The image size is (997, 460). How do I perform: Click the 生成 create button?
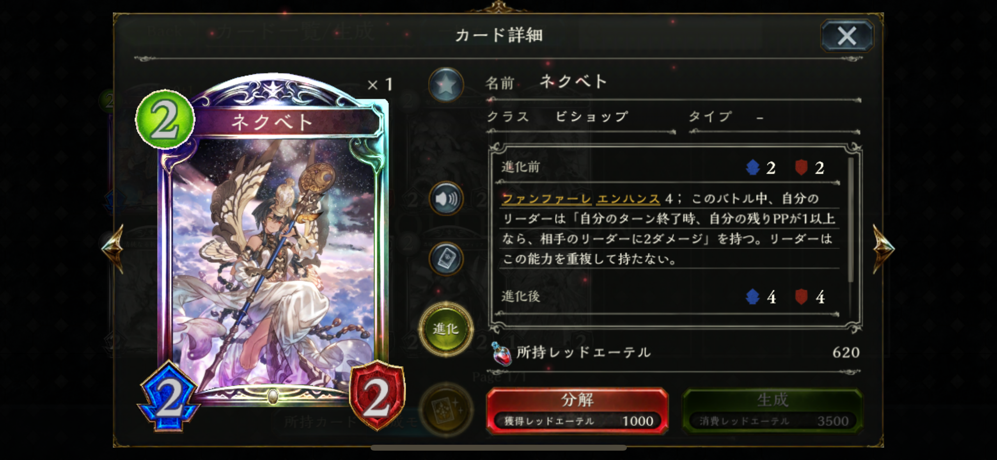tap(772, 410)
